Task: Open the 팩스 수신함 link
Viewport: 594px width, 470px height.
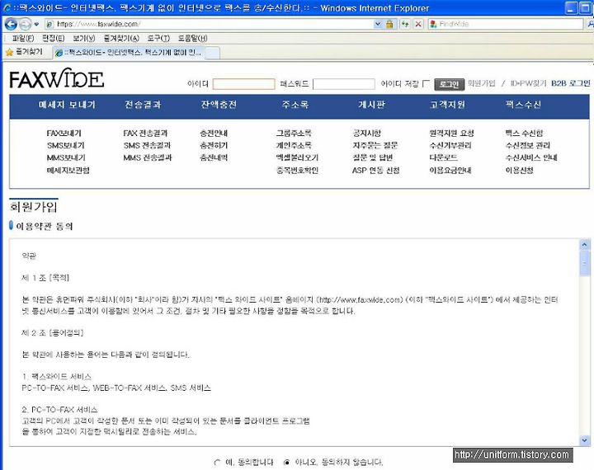Action: (x=524, y=134)
